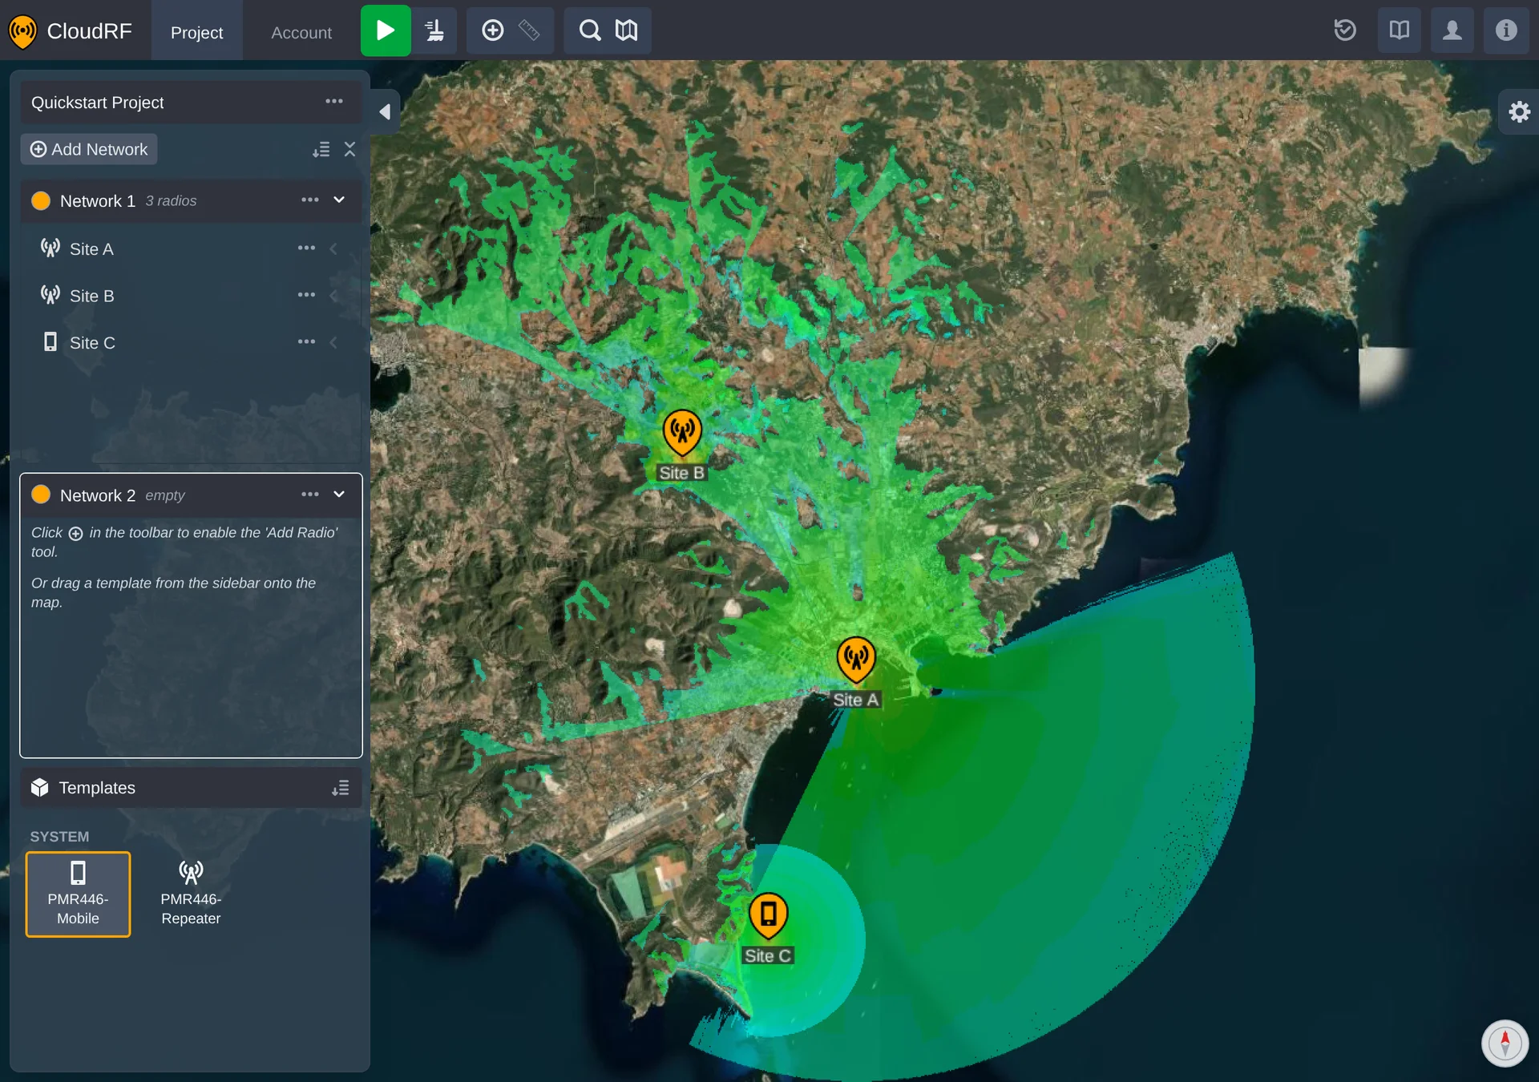Click Network 2 orange color swatch
Viewport: 1539px width, 1082px height.
tap(41, 495)
